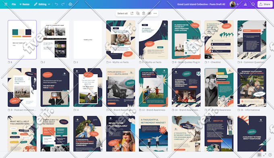Open page 9 Podcast Invitation thumbnail
The height and width of the screenshot is (158, 274).
tap(22, 88)
